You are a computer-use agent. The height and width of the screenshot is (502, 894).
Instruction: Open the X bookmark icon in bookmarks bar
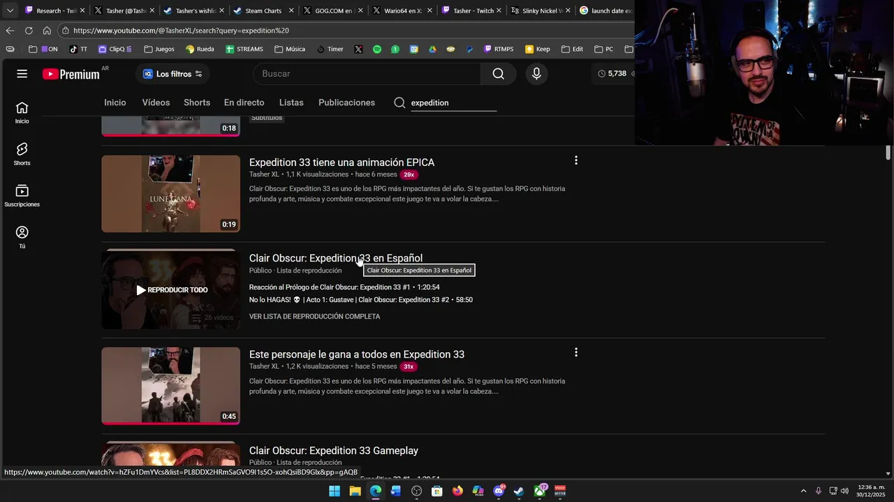pyautogui.click(x=358, y=50)
